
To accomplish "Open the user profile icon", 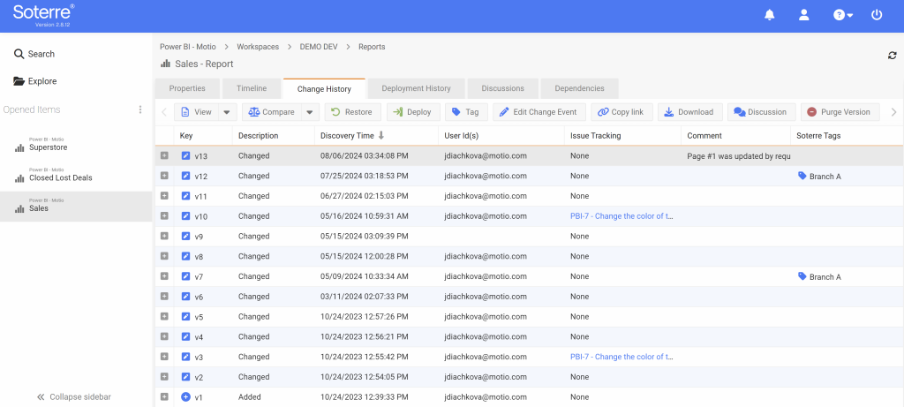I will [803, 15].
